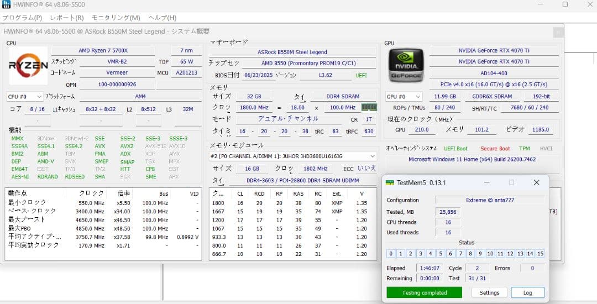Click the memory size 32 GB field
Image resolution: width=597 pixels, height=304 pixels.
(254, 97)
